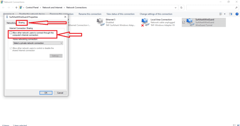Navigate up one folder level
This screenshot has width=240, height=126.
[16, 7]
